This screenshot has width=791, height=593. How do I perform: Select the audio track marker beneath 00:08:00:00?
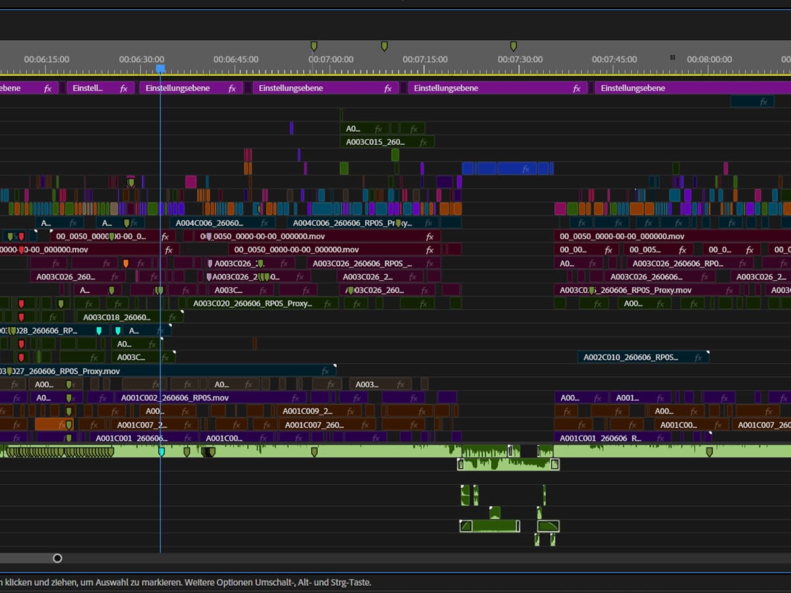point(710,452)
